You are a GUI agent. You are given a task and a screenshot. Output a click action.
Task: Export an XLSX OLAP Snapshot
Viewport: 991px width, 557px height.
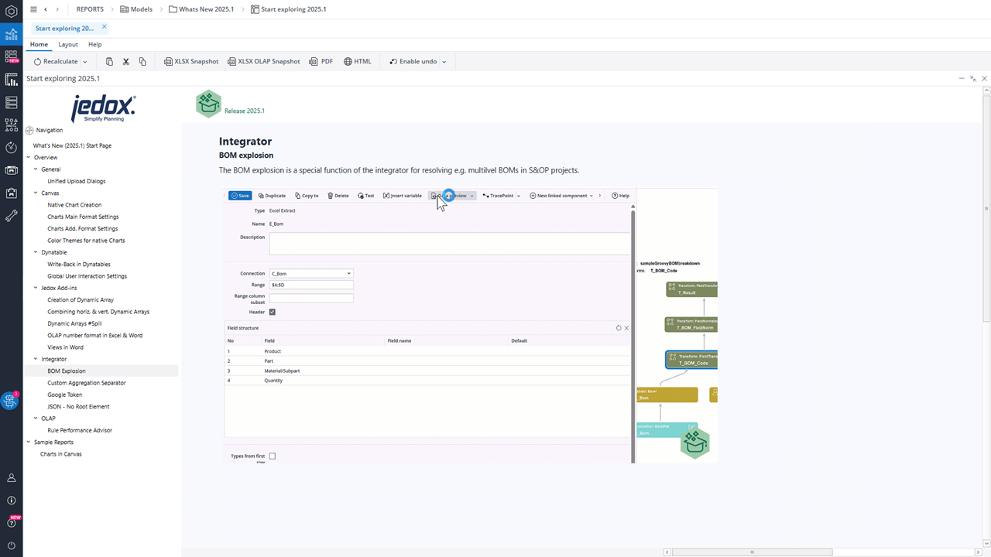coord(263,62)
